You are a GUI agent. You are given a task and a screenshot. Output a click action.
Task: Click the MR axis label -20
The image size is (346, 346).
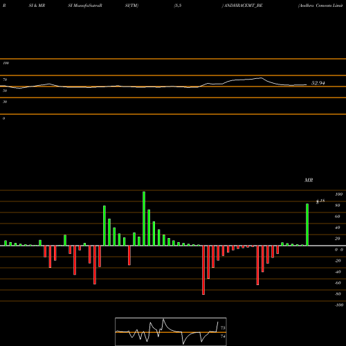338,261
